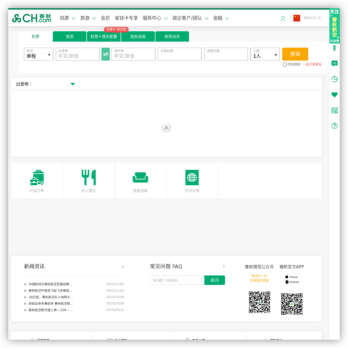This screenshot has height=348, width=348.
Task: Swap departure and destination cities
Action: tap(105, 54)
